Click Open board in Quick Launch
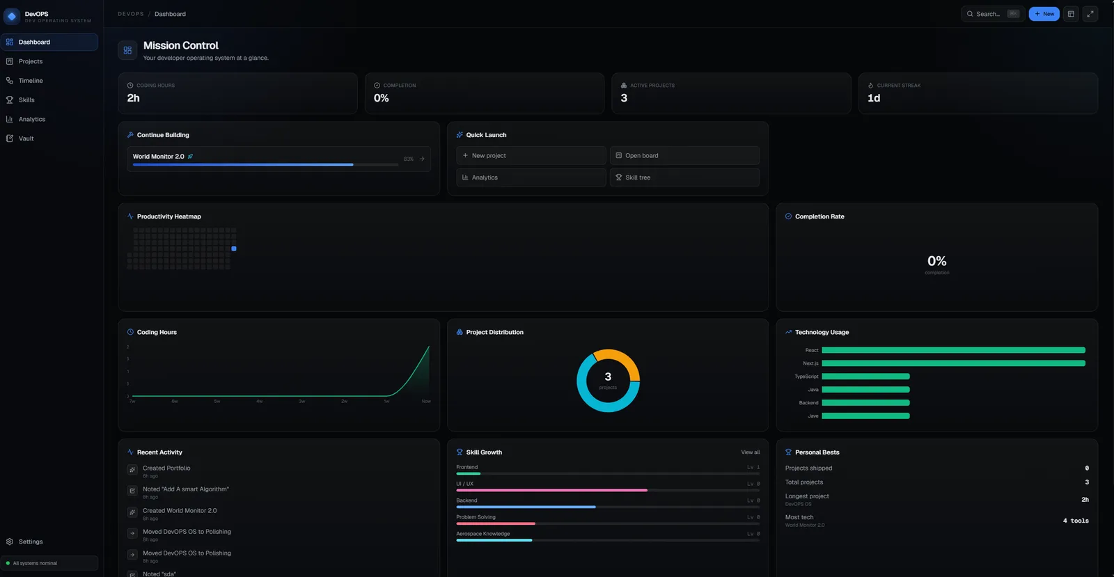This screenshot has width=1114, height=577. (x=684, y=156)
